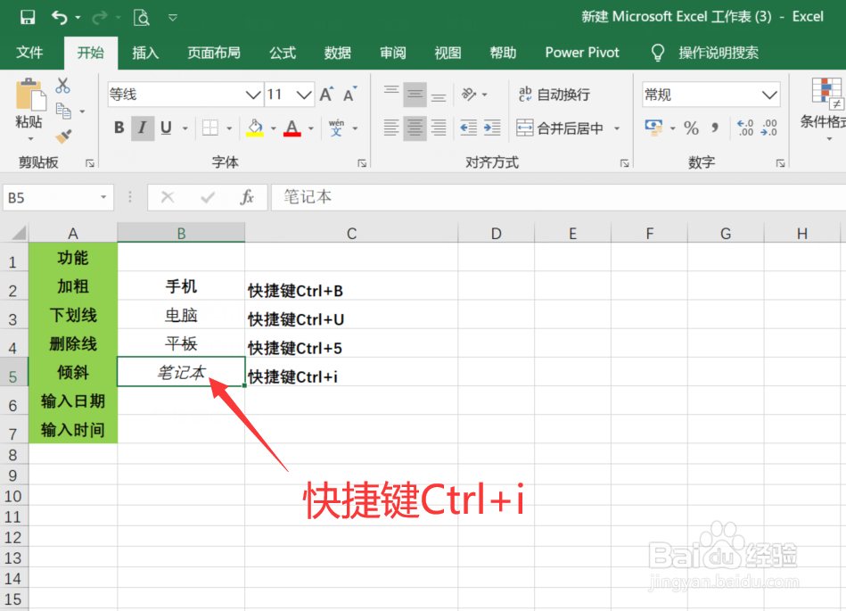Screen dimensions: 846x611
Task: Open underline style dropdown arrow
Action: pyautogui.click(x=185, y=128)
